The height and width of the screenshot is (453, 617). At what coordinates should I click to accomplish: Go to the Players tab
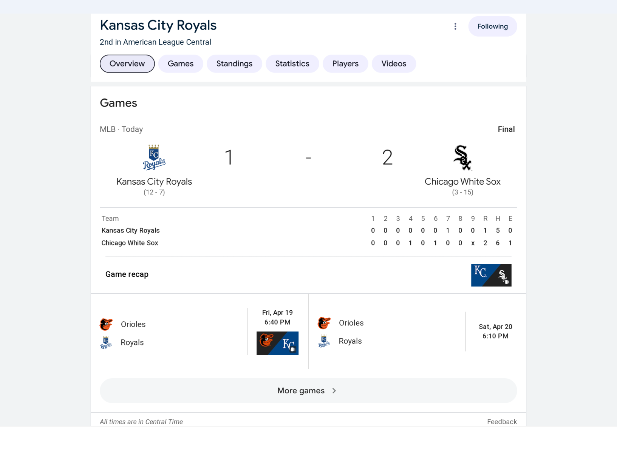coord(345,64)
